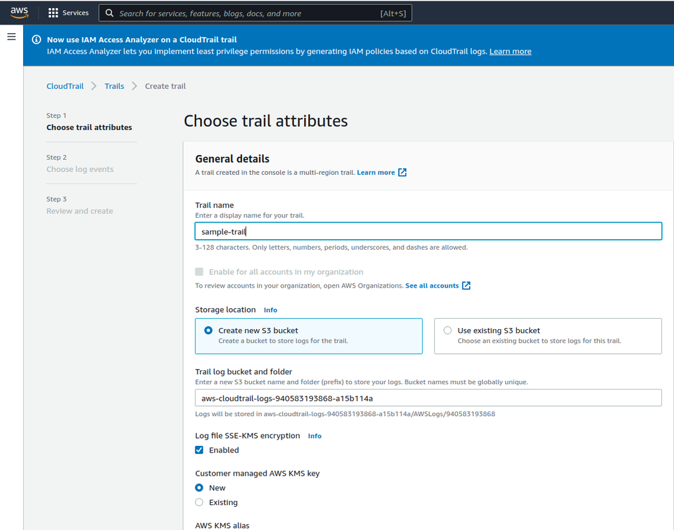Screen dimensions: 674x530
Task: Click Trail log bucket and folder field
Action: [x=428, y=398]
